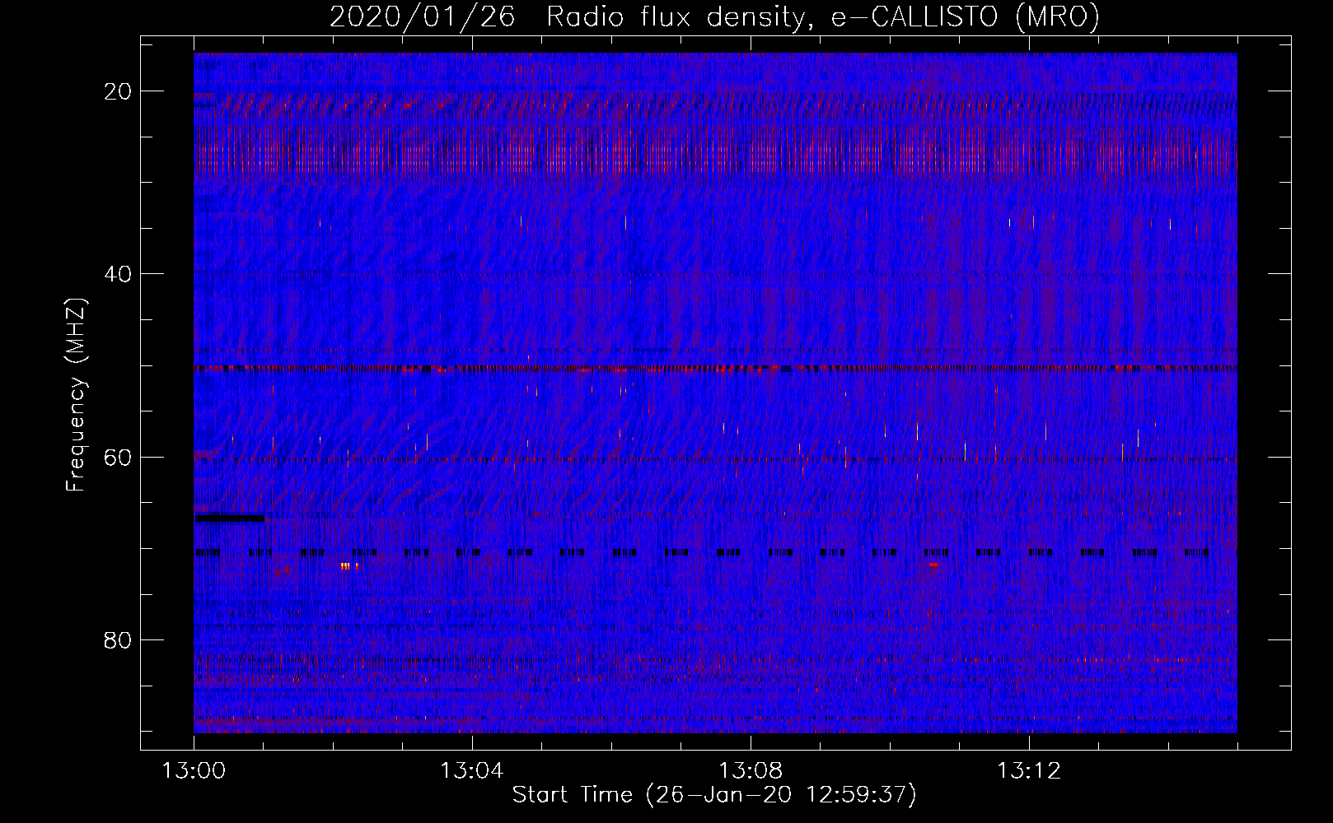Screen dimensions: 1333x823
Task: Click the '20' frequency tick label
Action: [x=119, y=91]
